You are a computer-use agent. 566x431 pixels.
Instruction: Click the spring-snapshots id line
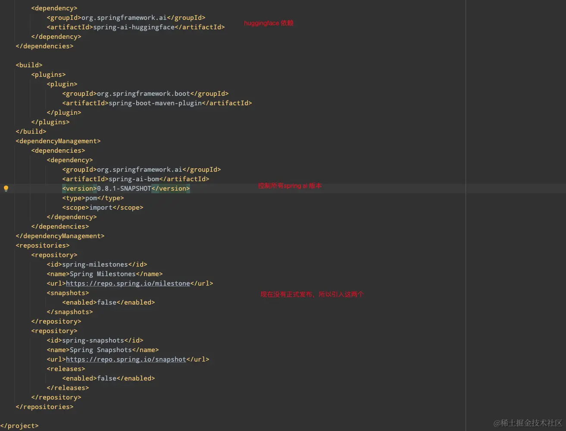coord(95,340)
